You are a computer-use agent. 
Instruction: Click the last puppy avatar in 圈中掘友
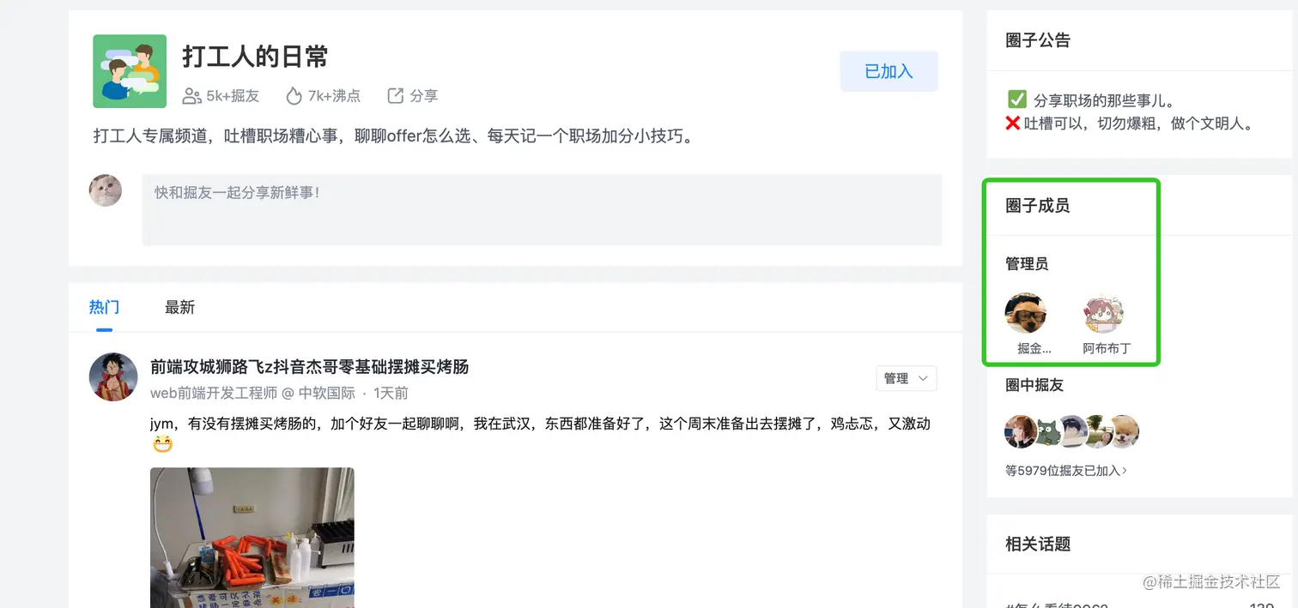coord(1124,431)
